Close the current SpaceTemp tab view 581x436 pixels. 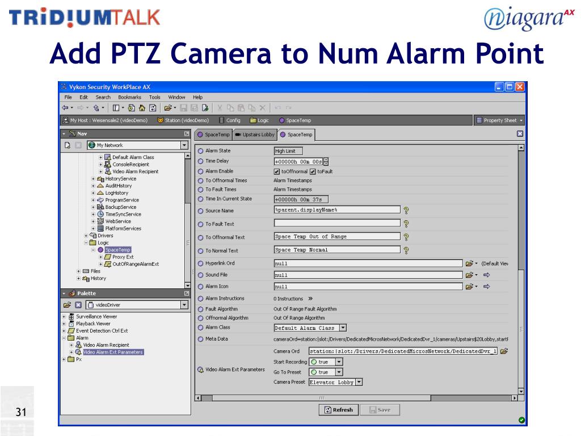pyautogui.click(x=520, y=134)
